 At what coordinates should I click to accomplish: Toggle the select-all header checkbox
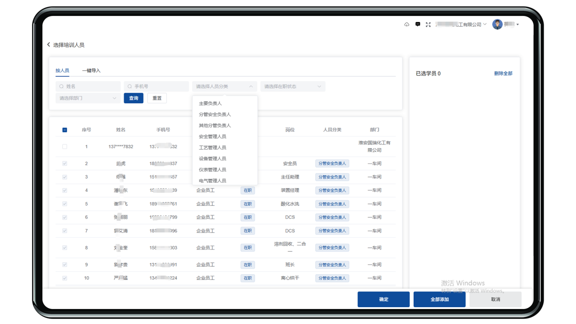(65, 130)
